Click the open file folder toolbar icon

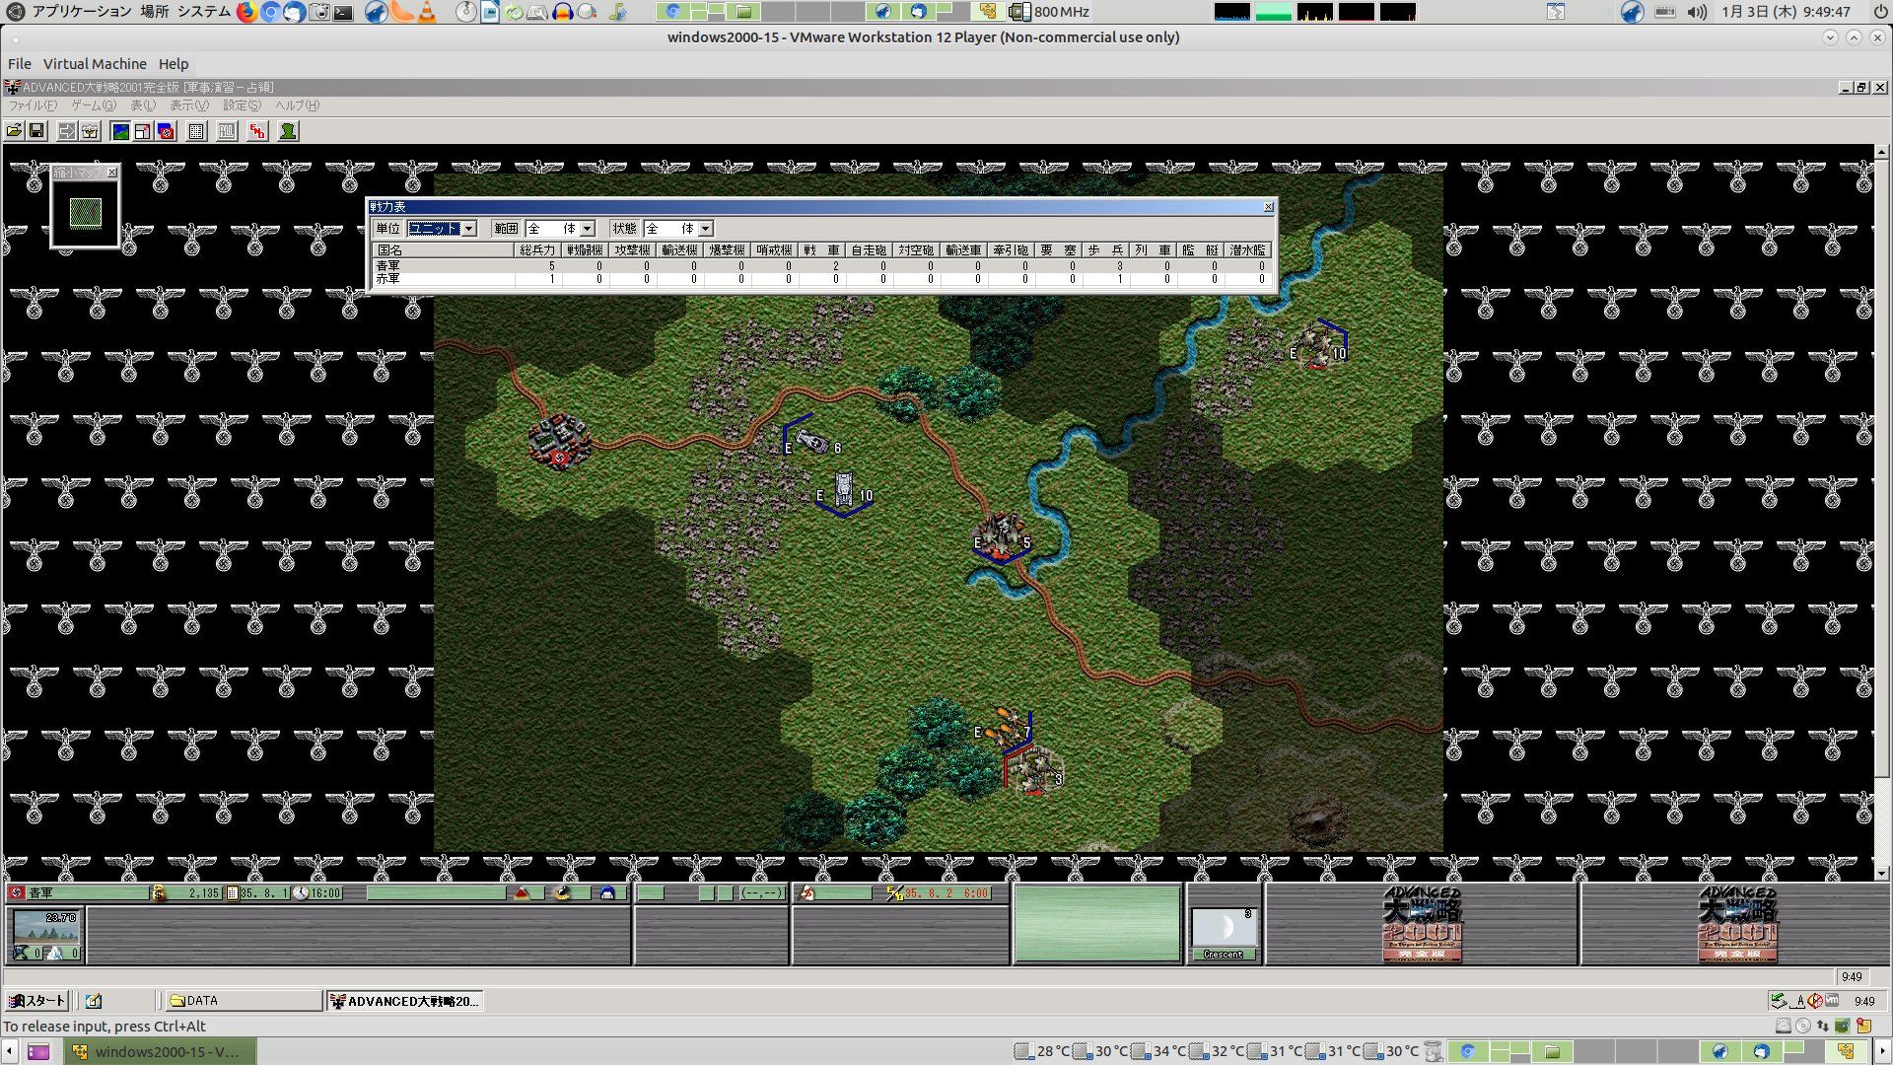[x=14, y=131]
